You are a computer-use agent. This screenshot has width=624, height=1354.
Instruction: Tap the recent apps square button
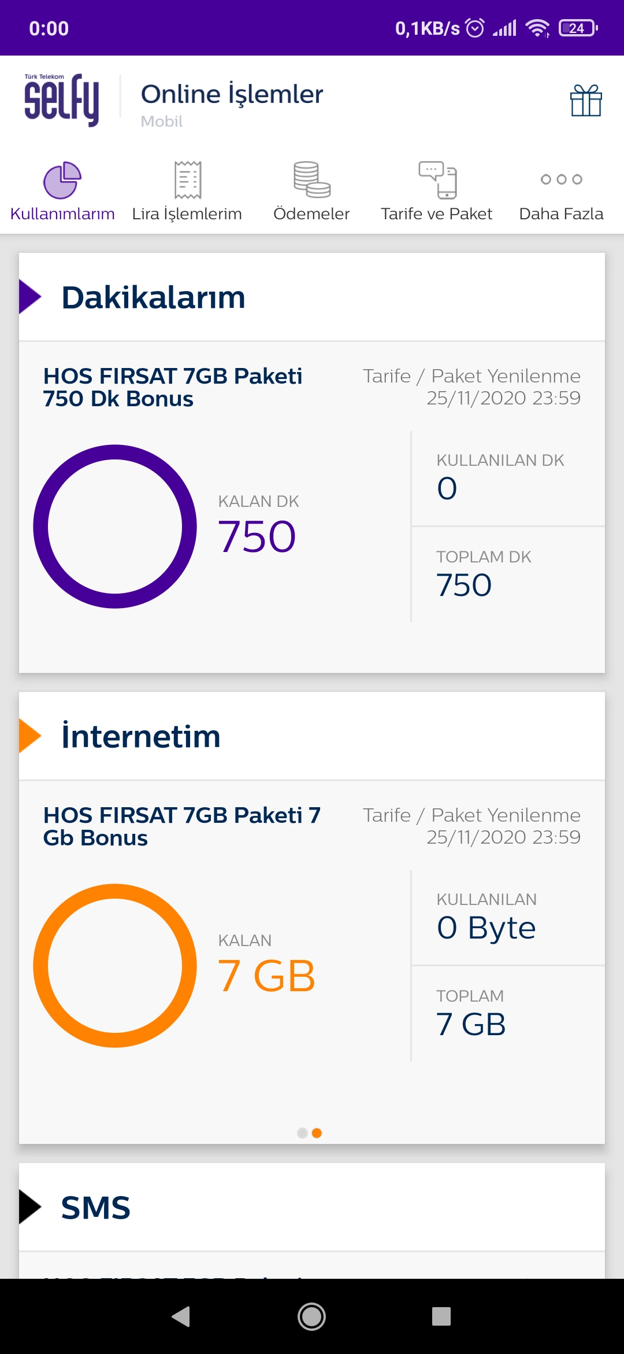coord(441,1316)
